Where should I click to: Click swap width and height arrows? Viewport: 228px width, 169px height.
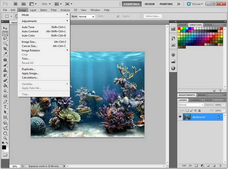[118, 16]
